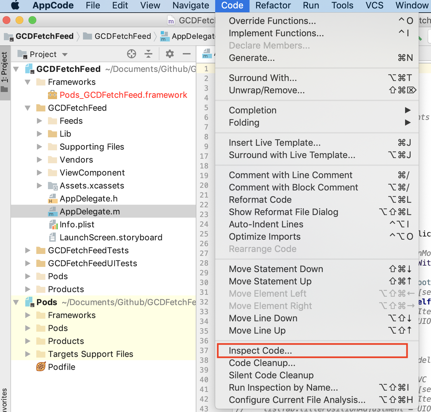This screenshot has height=412, width=431.
Task: Choose Inspect Code from the menu
Action: coord(261,351)
